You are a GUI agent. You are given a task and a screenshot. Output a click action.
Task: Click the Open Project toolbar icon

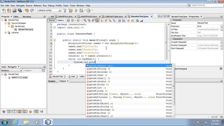coord(14,10)
